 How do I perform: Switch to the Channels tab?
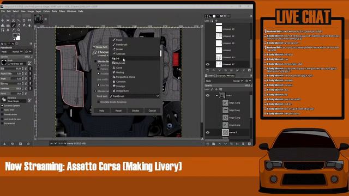(x=220, y=76)
